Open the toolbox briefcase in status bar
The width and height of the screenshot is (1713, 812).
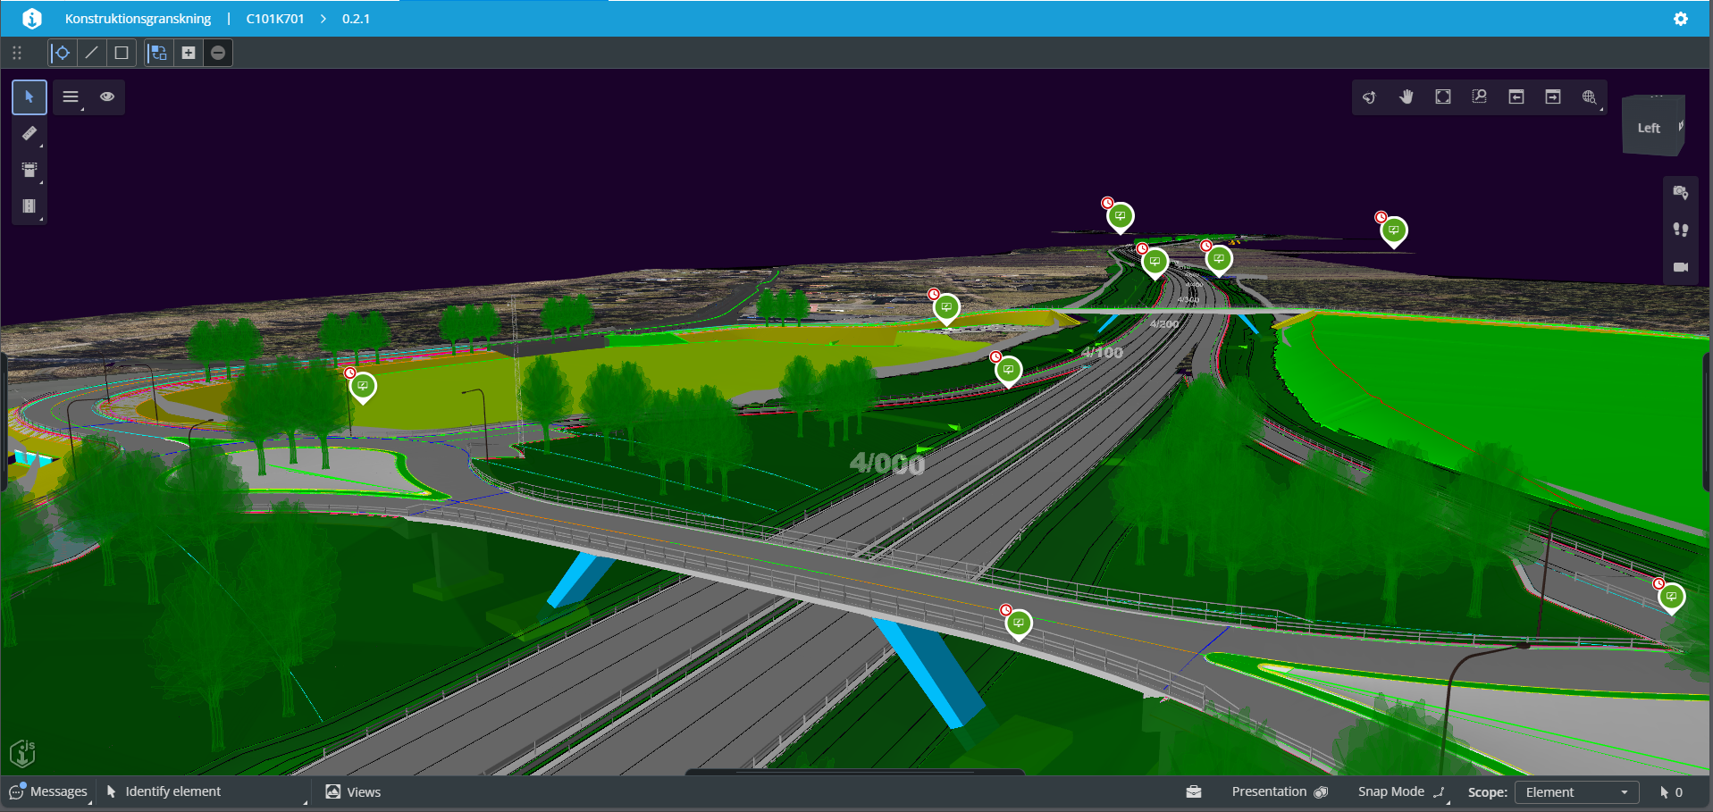pos(1194,791)
